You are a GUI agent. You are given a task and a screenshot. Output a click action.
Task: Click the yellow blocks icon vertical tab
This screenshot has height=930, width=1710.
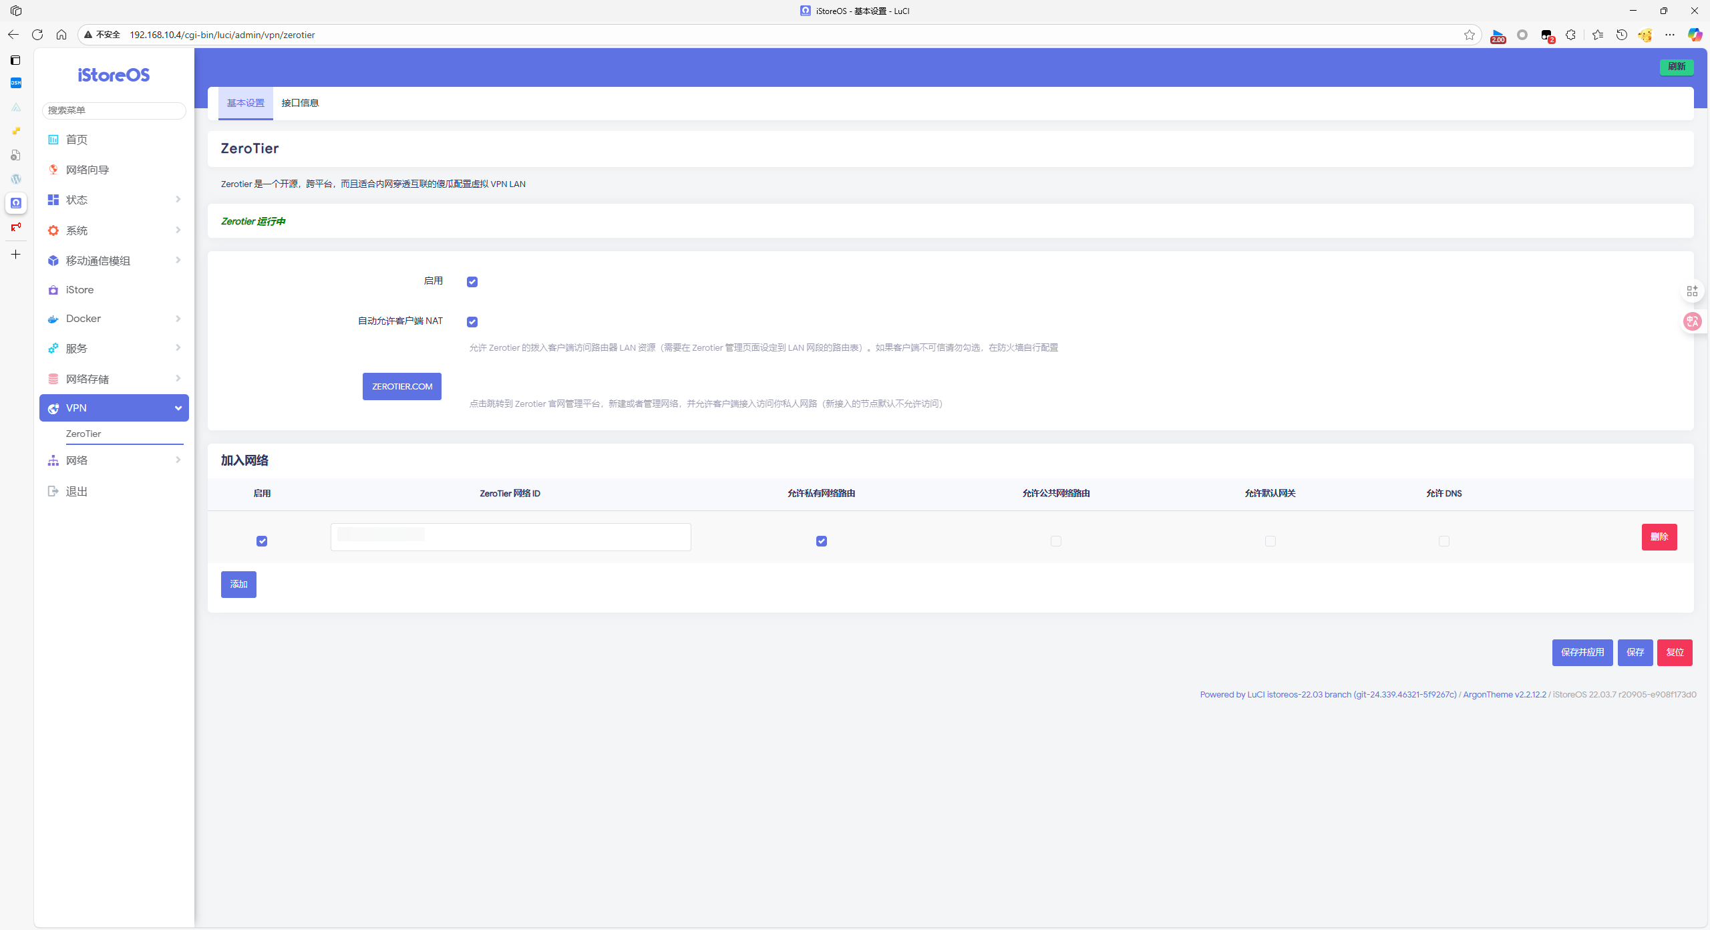16,131
